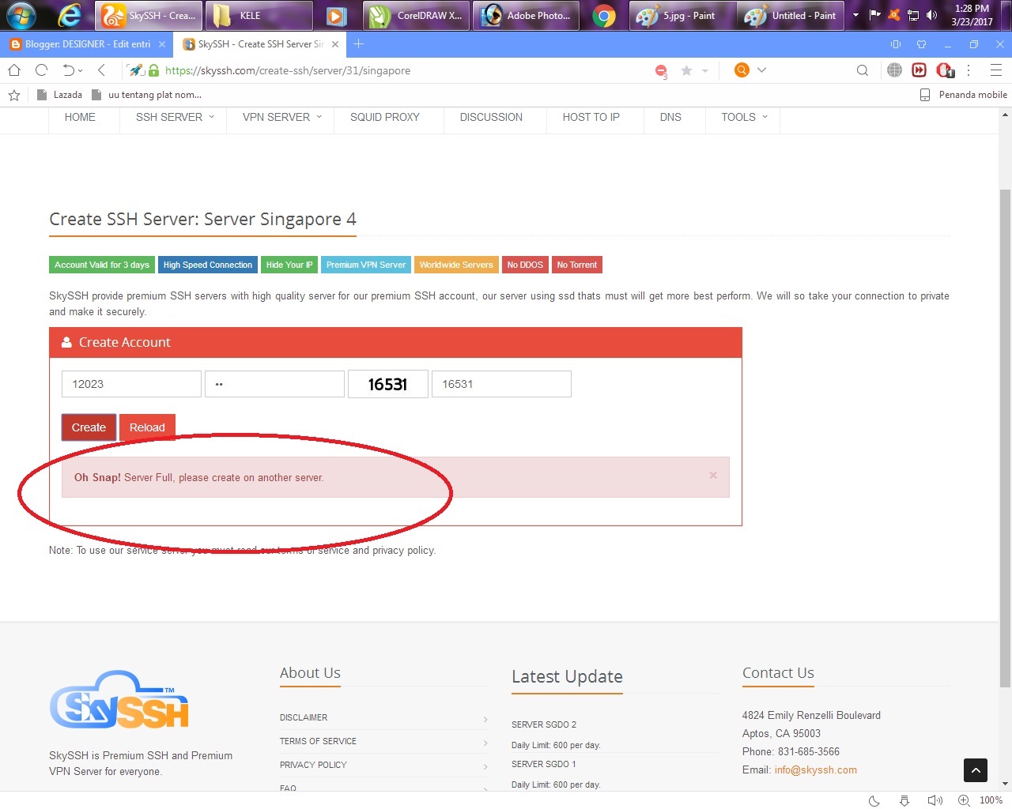Click the padlock icon in the address bar

tap(152, 70)
